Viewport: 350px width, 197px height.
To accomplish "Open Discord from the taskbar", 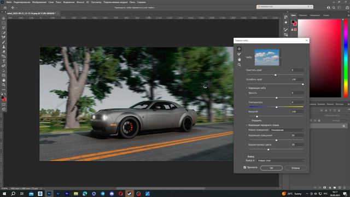I will [112, 194].
